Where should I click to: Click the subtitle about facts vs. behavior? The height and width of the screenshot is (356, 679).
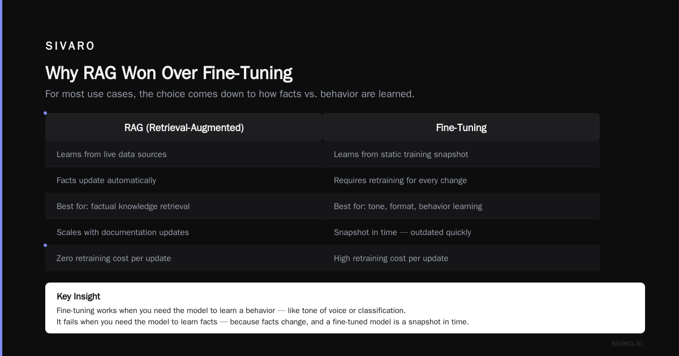pos(230,94)
